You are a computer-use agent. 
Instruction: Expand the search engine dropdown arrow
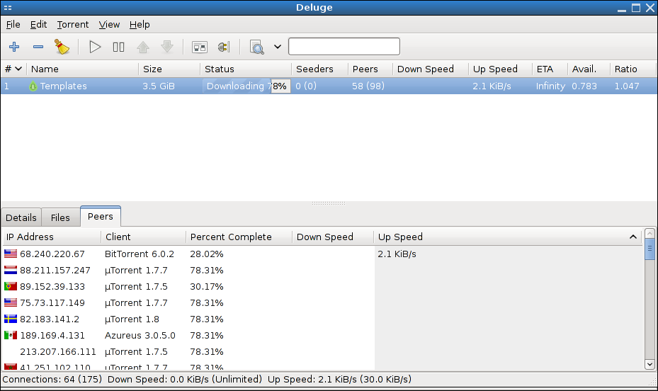[277, 47]
